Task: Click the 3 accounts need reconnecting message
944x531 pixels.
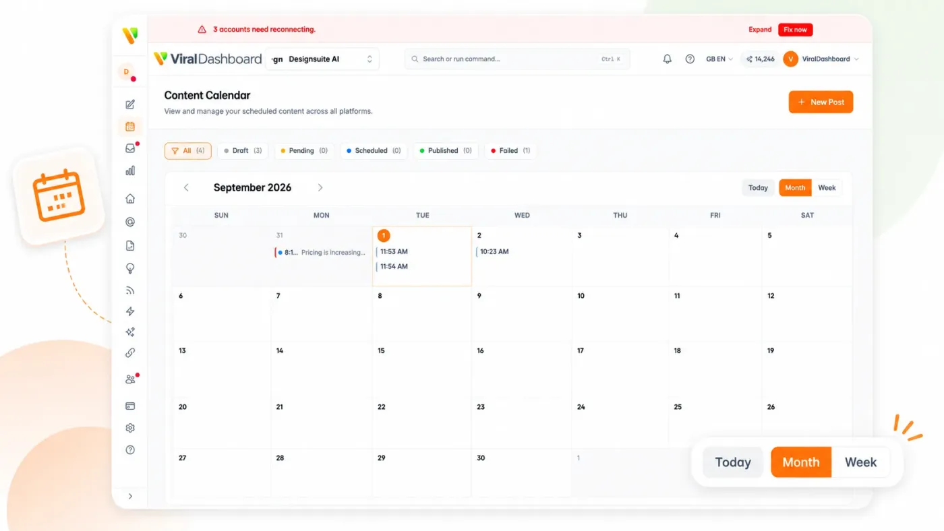Action: [x=264, y=30]
